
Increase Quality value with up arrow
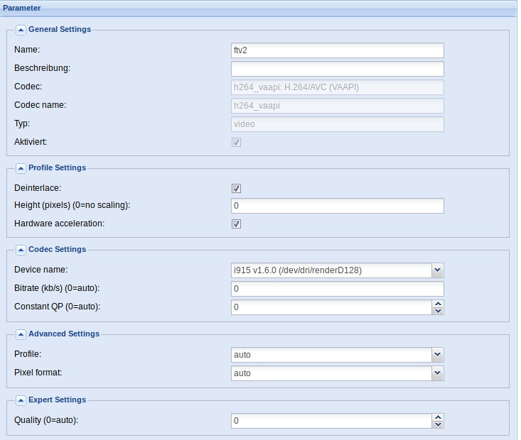coord(438,417)
